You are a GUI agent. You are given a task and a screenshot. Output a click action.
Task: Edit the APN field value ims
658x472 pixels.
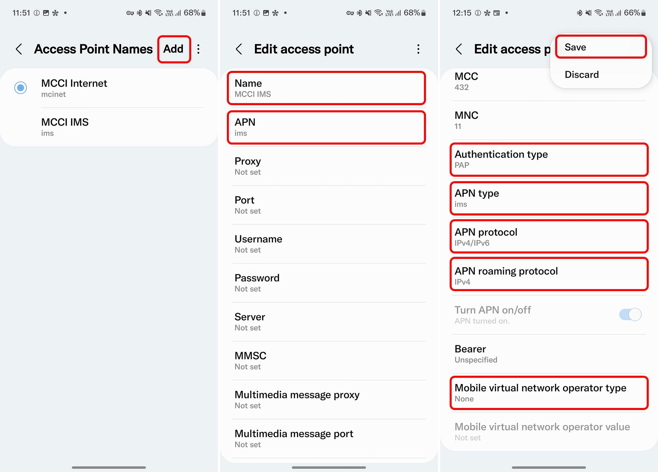pos(326,127)
